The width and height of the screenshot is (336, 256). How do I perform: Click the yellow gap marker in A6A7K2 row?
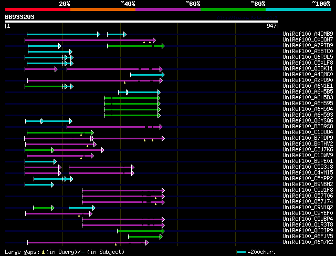[115, 244]
